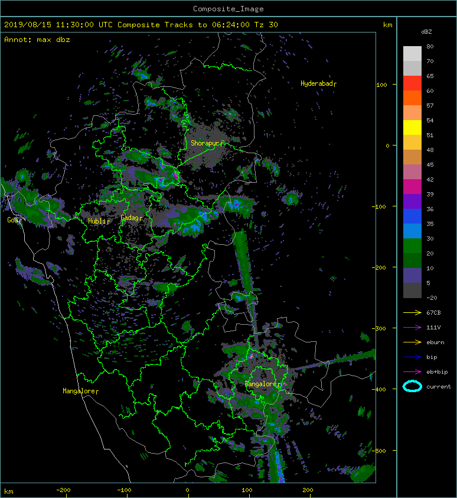Pick the dark gray -20 to 5 swatch
This screenshot has width=457, height=498.
tap(412, 290)
